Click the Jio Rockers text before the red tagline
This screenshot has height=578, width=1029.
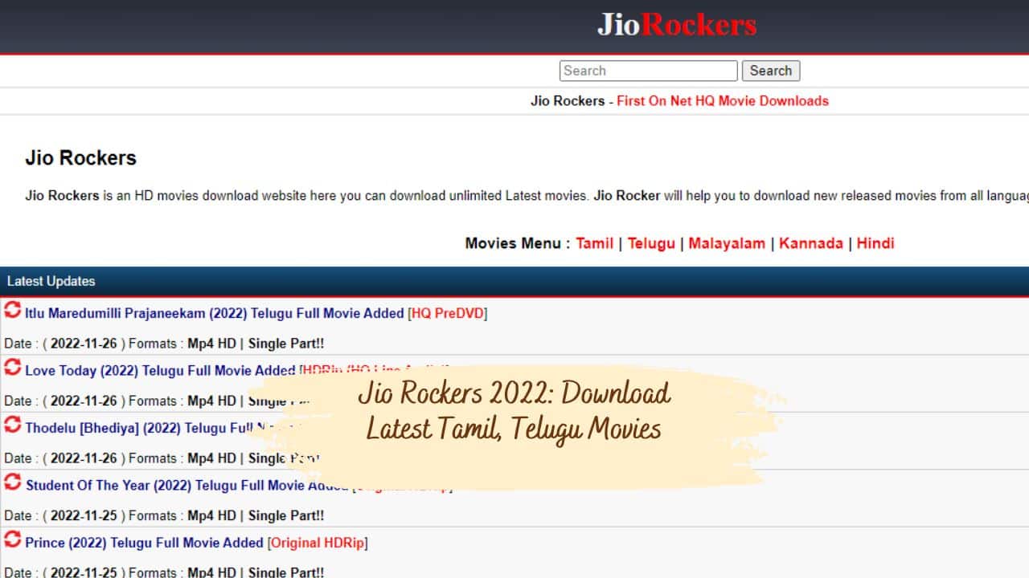(568, 101)
